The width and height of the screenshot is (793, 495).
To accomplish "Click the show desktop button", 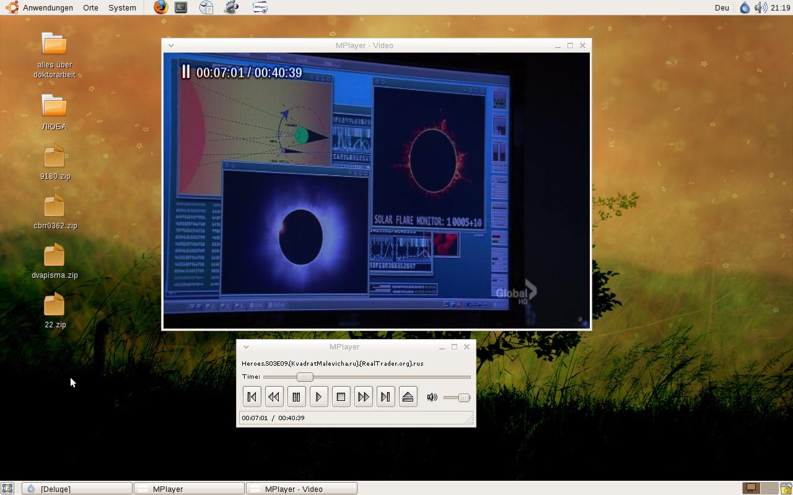I will [7, 489].
